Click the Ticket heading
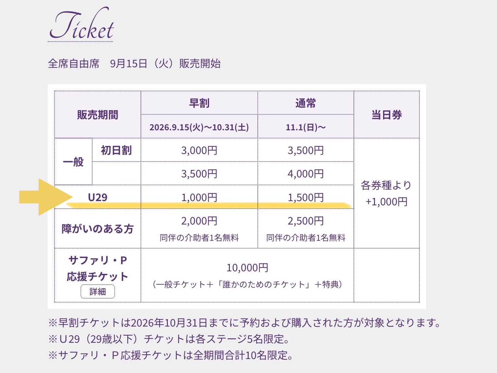497x373 pixels. (81, 24)
